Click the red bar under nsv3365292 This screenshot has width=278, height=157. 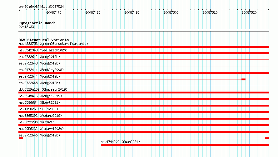(144, 119)
